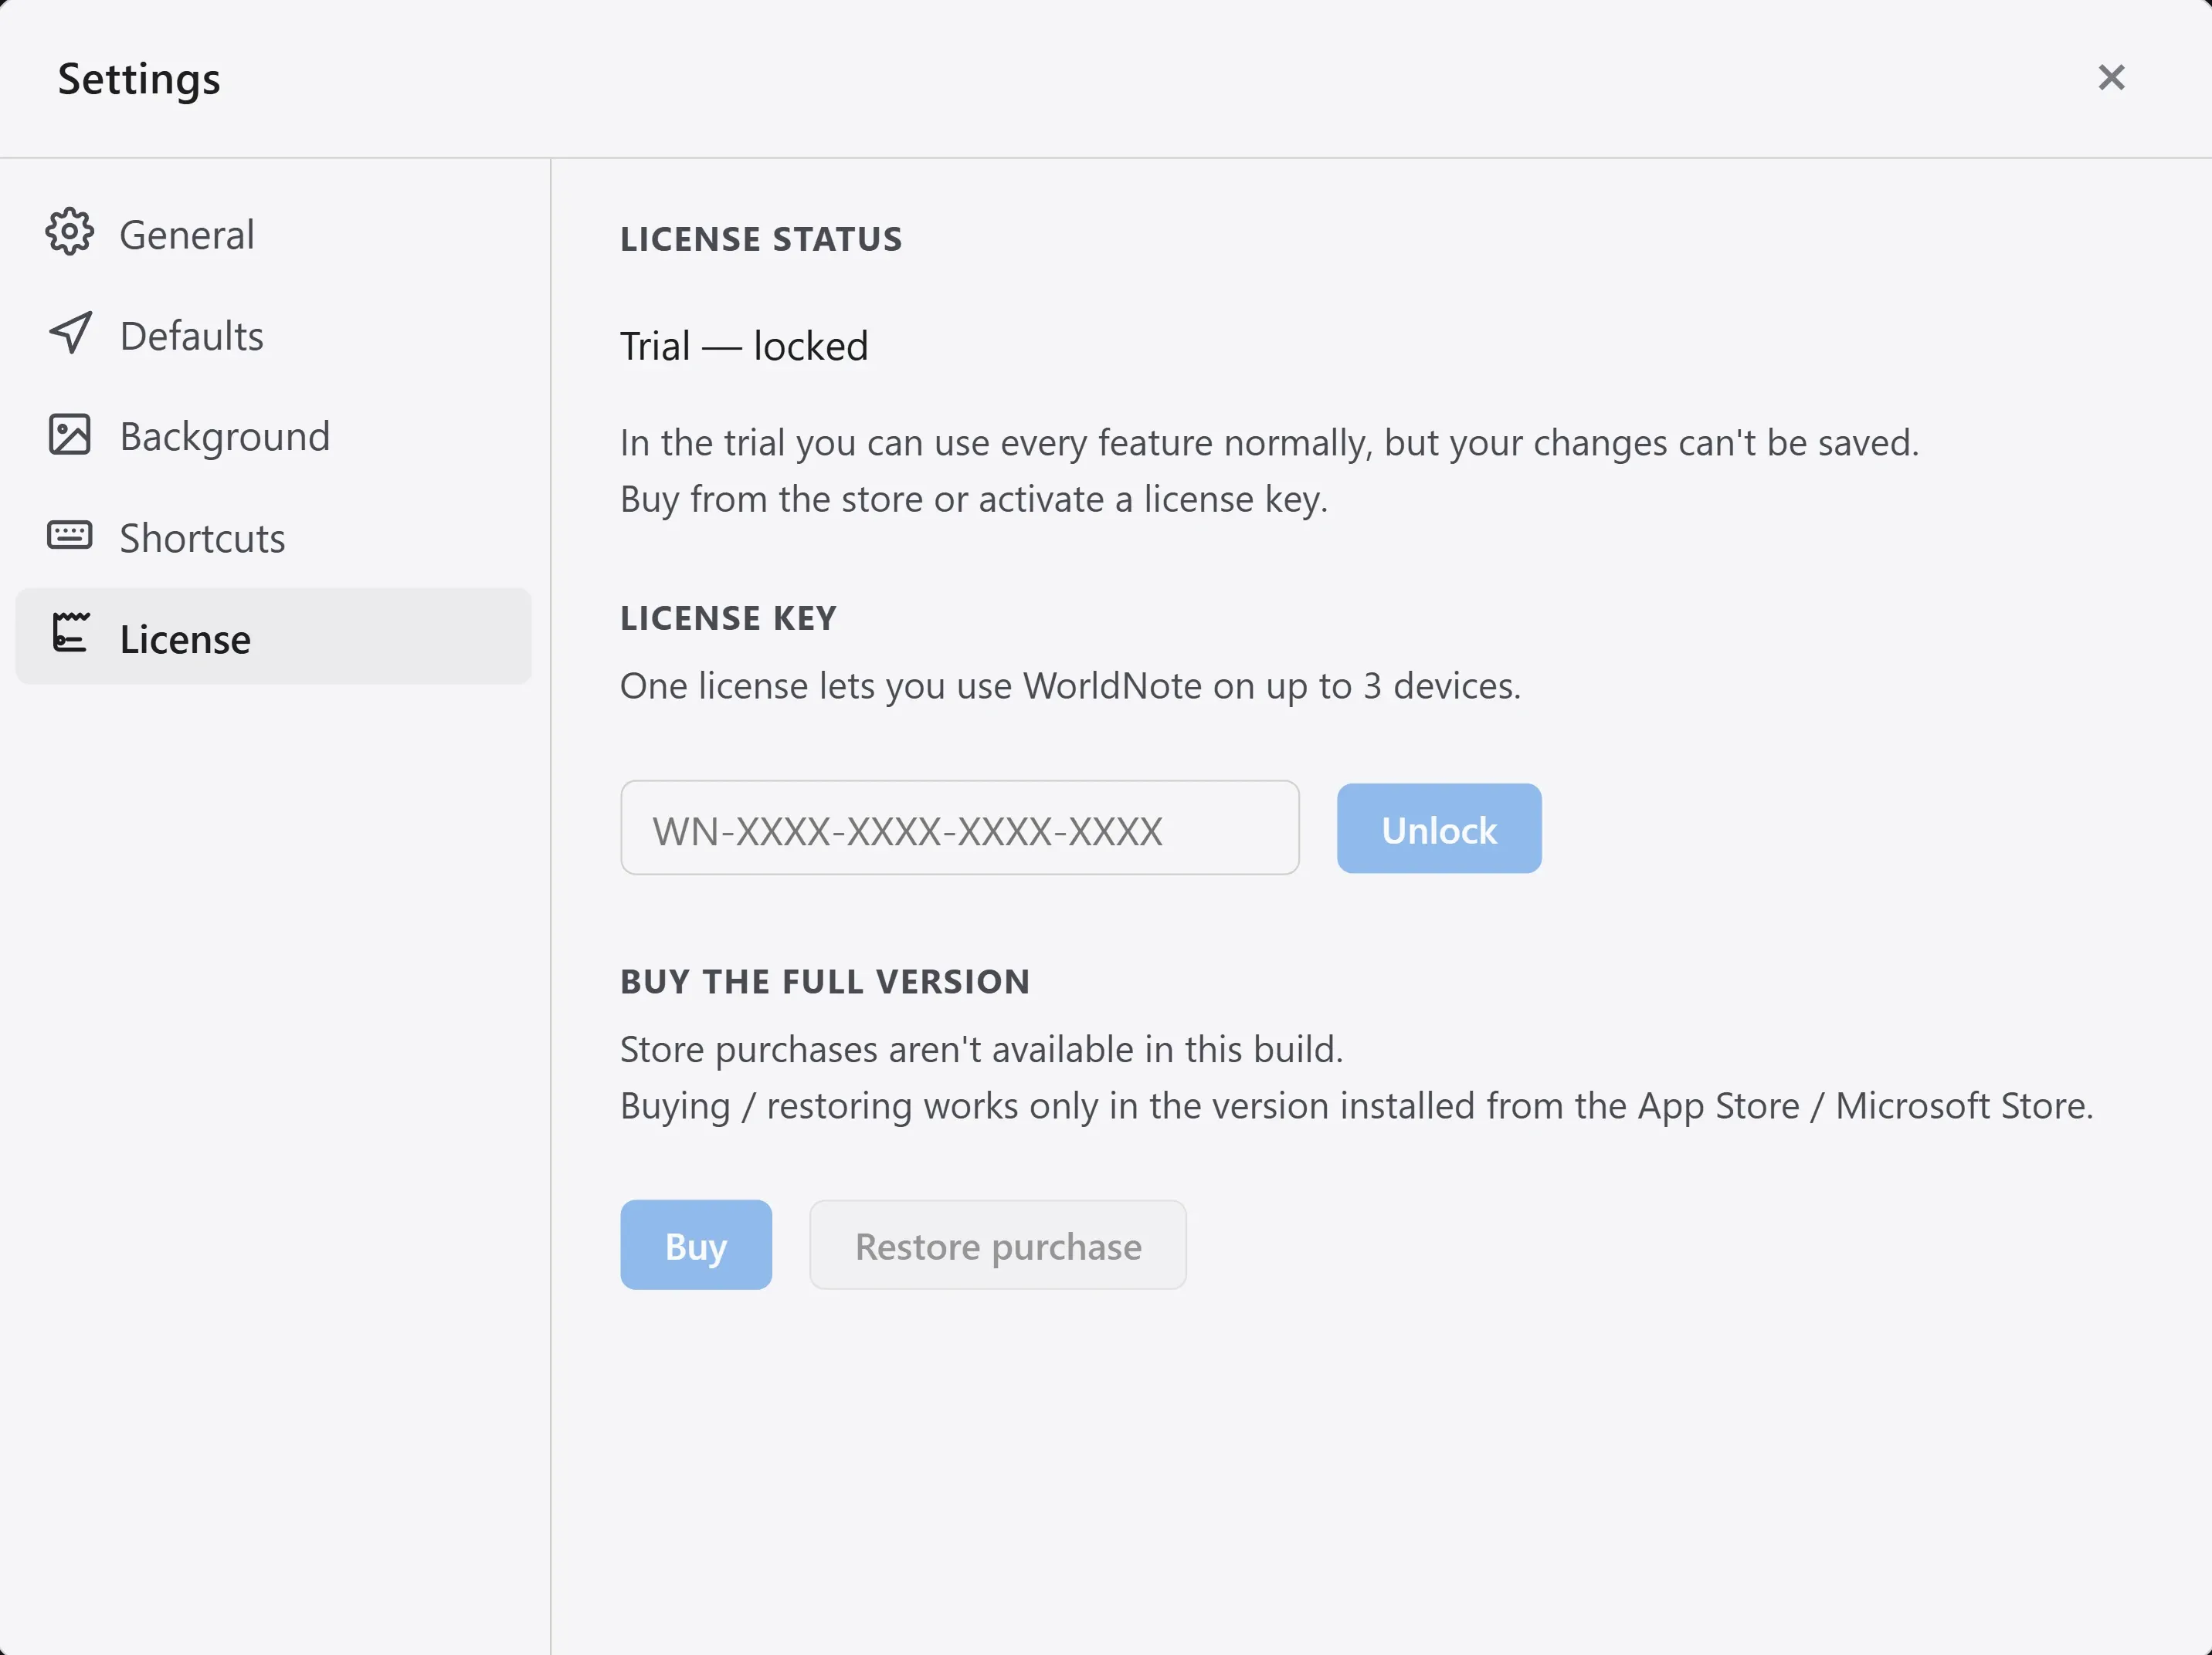The width and height of the screenshot is (2212, 1655).
Task: Click 'In the trial you can use' text
Action: 803,443
